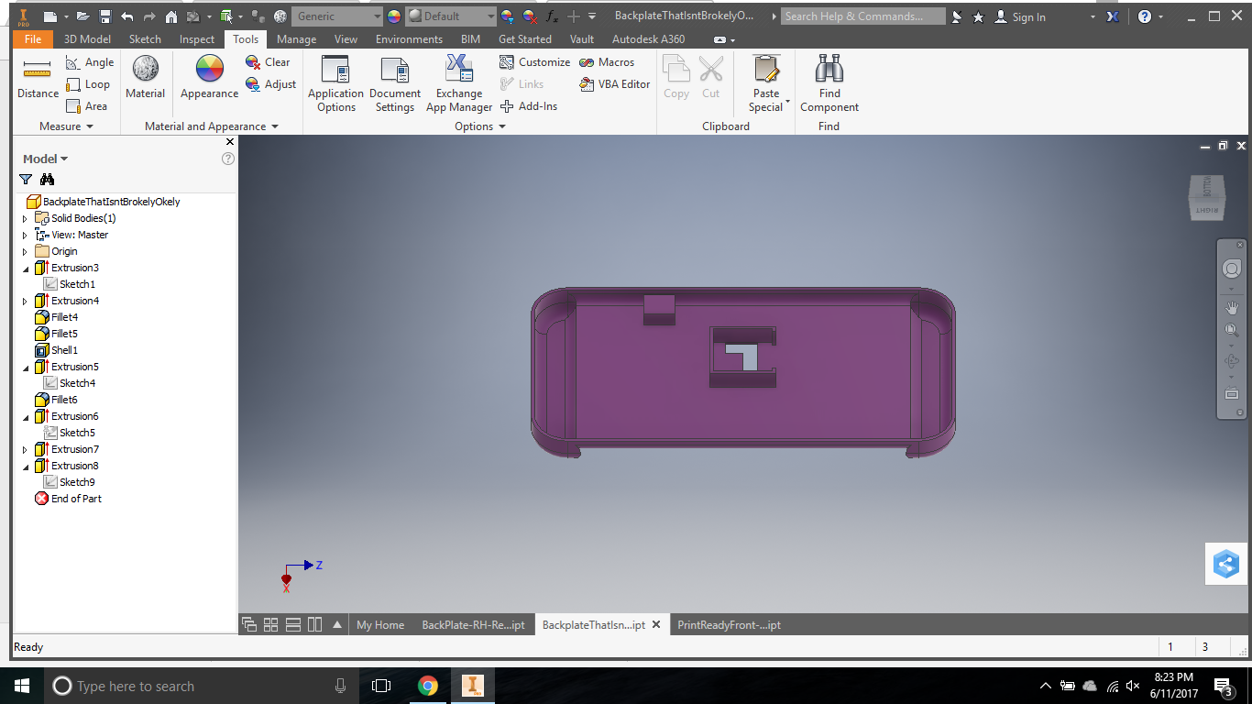Activate the Adjust appearance tool

(x=270, y=84)
